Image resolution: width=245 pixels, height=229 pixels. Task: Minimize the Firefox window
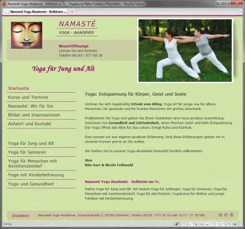[x=221, y=3]
